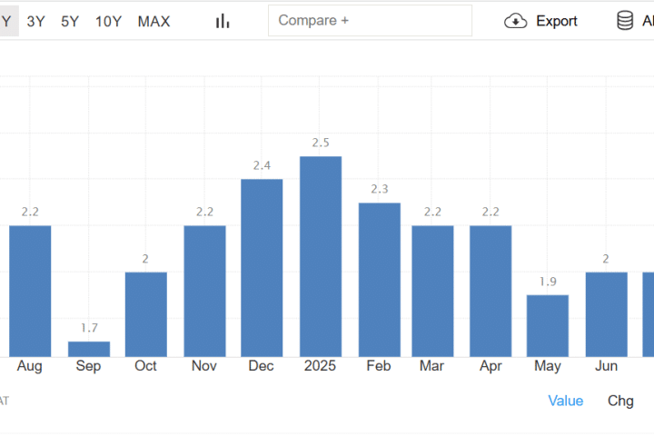654x436 pixels.
Task: Select the June bar showing 2
Action: click(606, 314)
